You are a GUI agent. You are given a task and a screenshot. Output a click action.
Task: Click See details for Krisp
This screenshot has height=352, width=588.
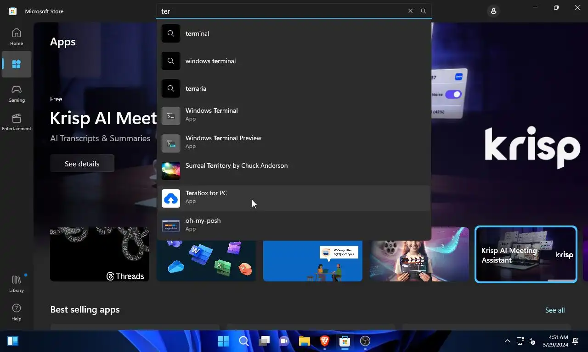click(x=82, y=164)
